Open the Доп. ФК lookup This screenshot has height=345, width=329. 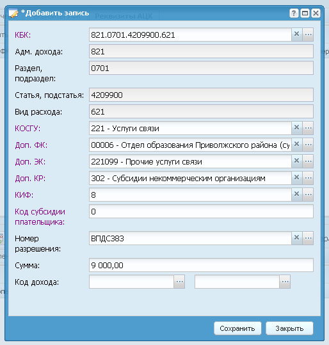coord(308,145)
